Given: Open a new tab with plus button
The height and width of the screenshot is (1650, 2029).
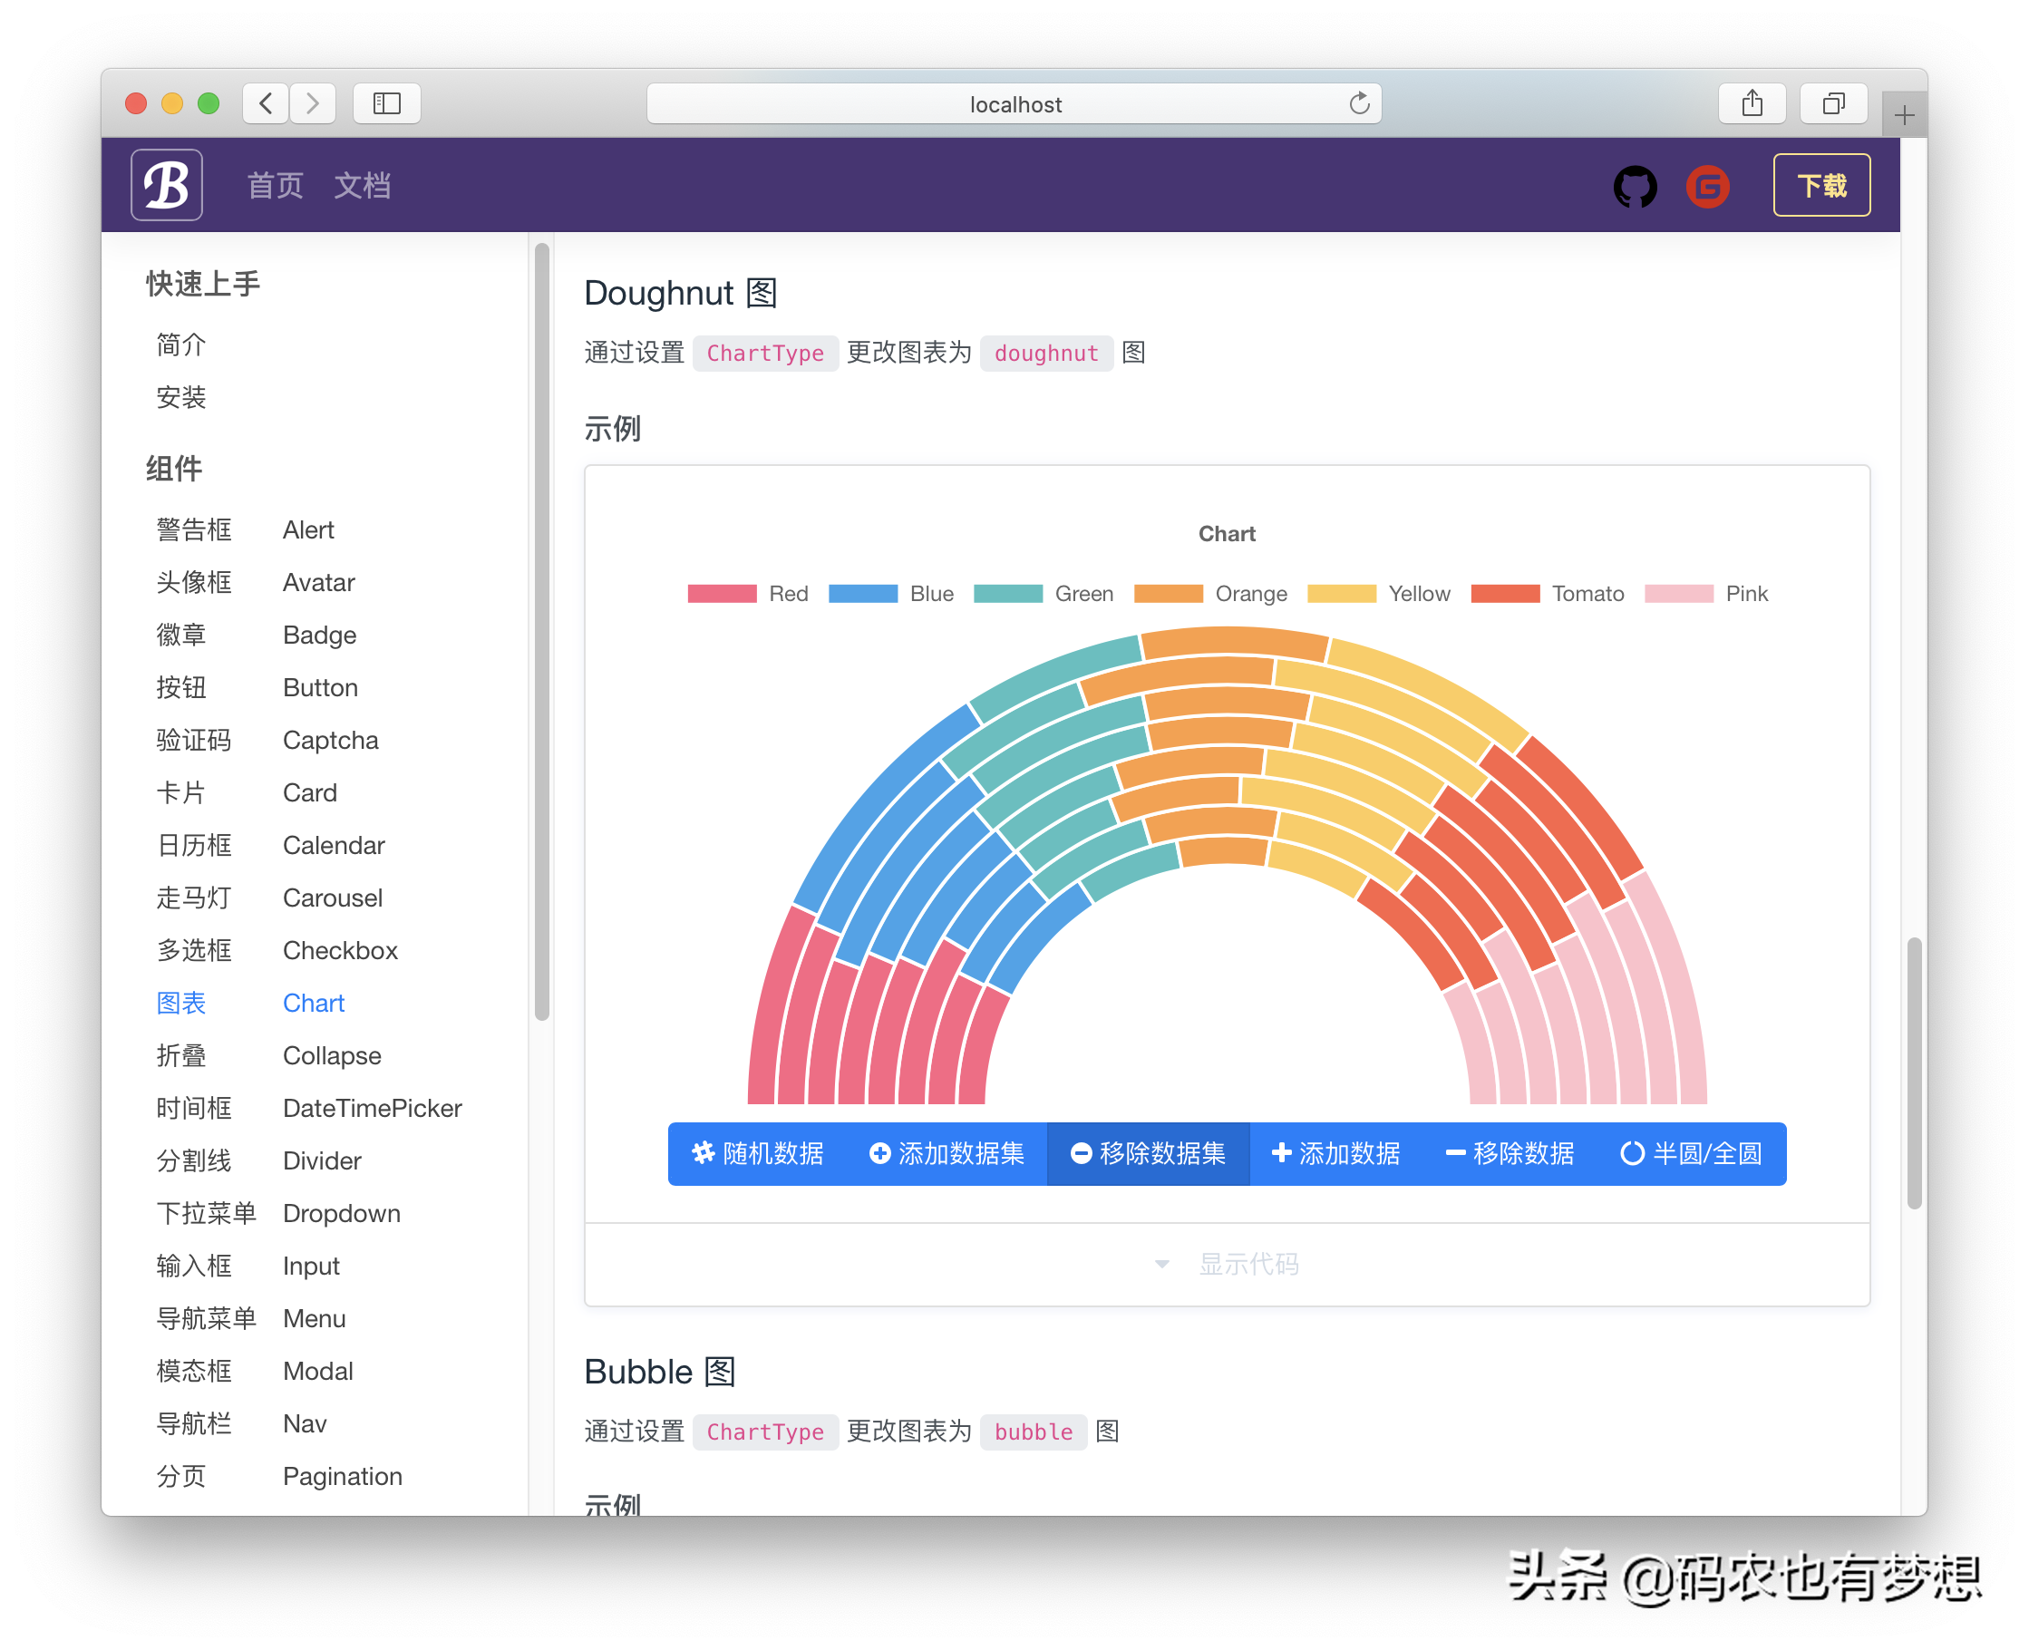Looking at the screenshot, I should coord(1904,115).
